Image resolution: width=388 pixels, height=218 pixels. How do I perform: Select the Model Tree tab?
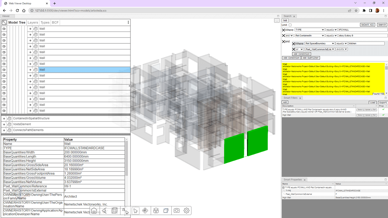17,22
